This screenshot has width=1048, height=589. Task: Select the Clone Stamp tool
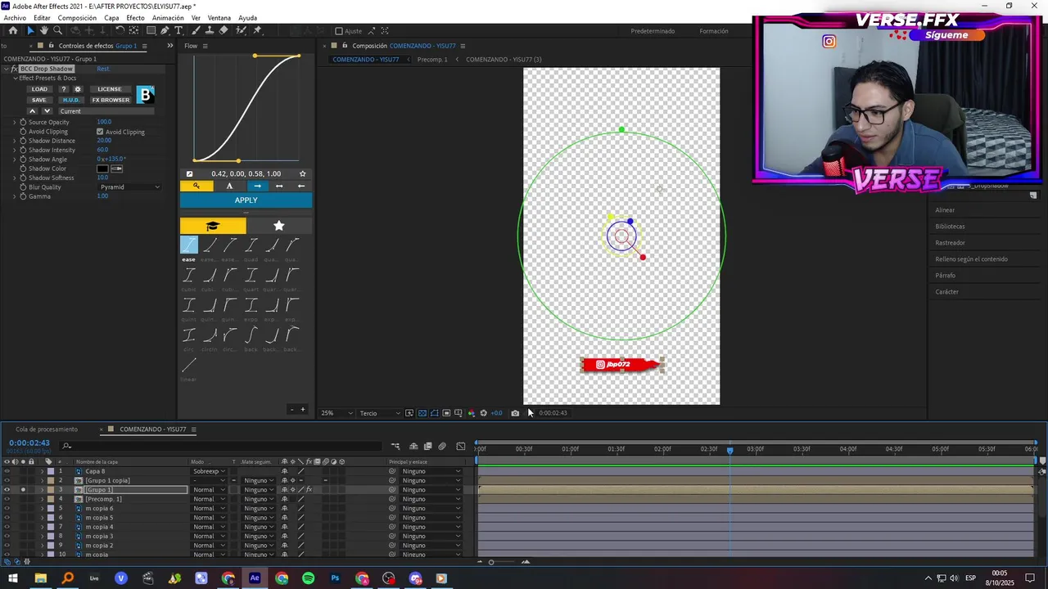pyautogui.click(x=210, y=30)
